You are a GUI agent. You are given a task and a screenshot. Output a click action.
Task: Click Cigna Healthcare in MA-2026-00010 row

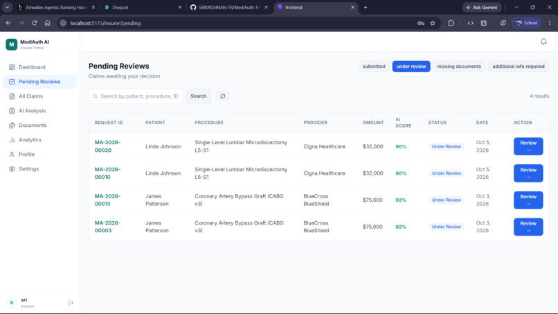pyautogui.click(x=324, y=173)
